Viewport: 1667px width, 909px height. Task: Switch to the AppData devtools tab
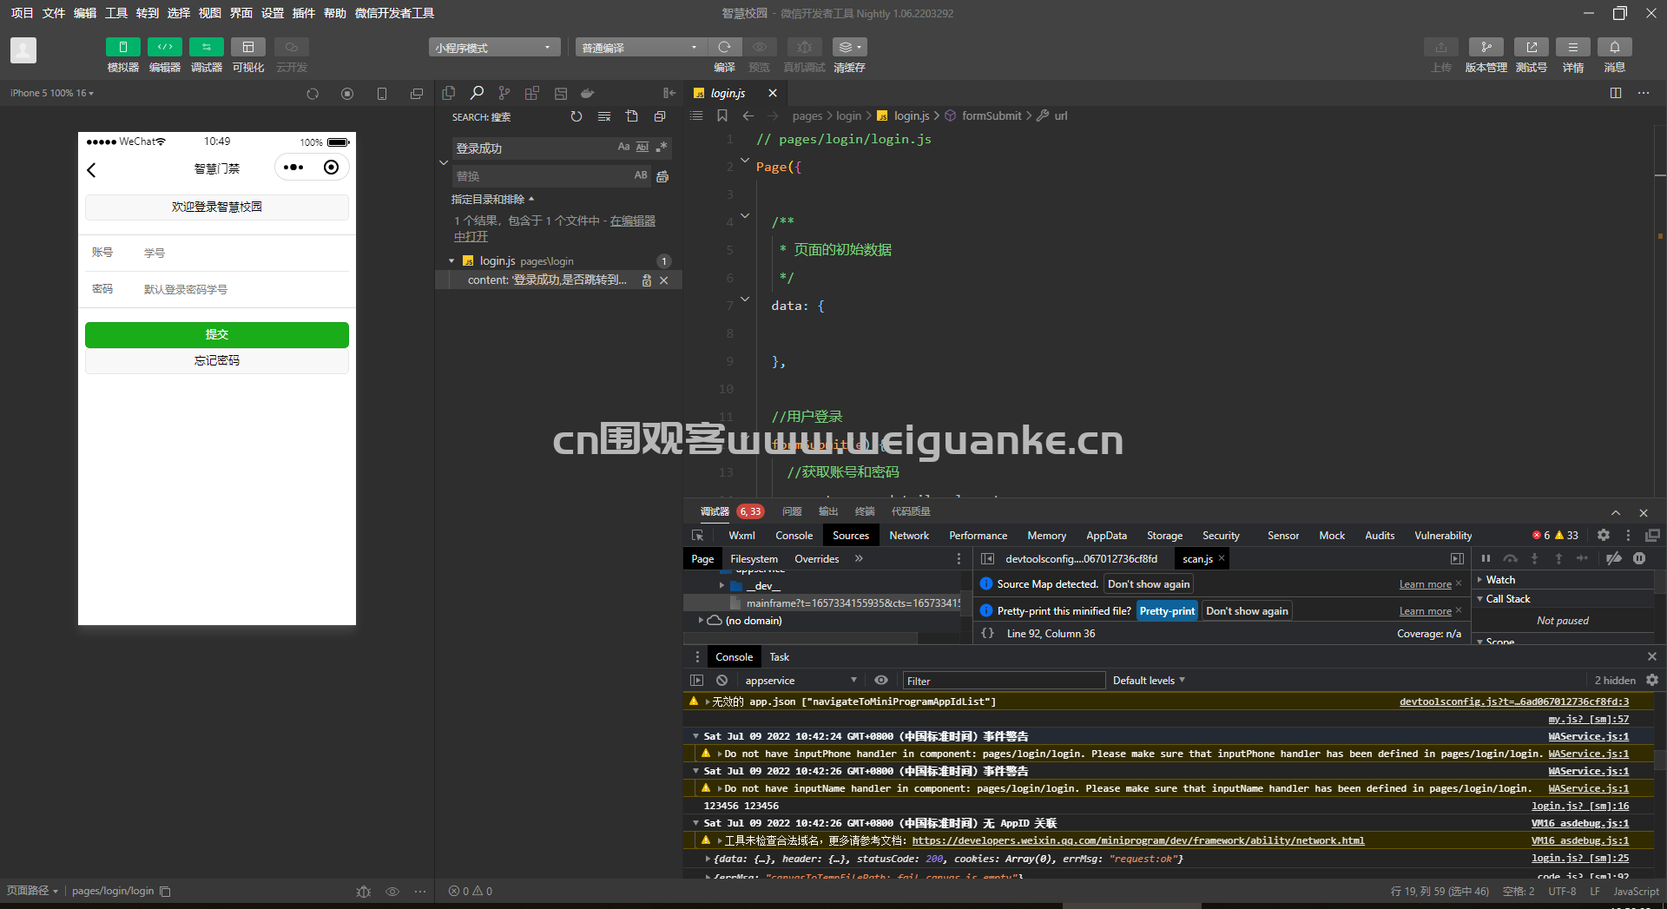click(x=1106, y=536)
